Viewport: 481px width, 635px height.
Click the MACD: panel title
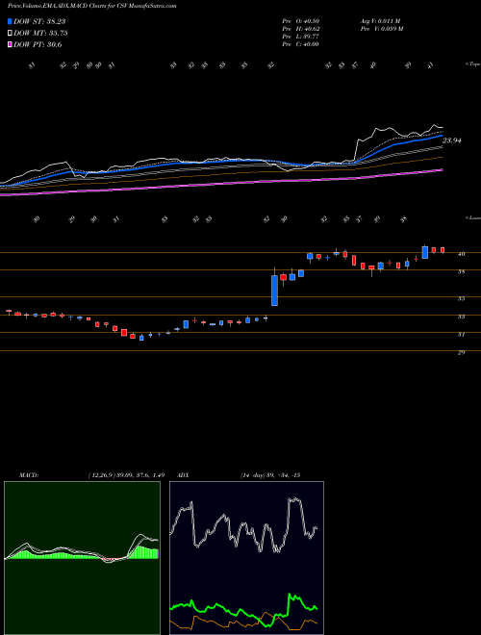coord(29,475)
